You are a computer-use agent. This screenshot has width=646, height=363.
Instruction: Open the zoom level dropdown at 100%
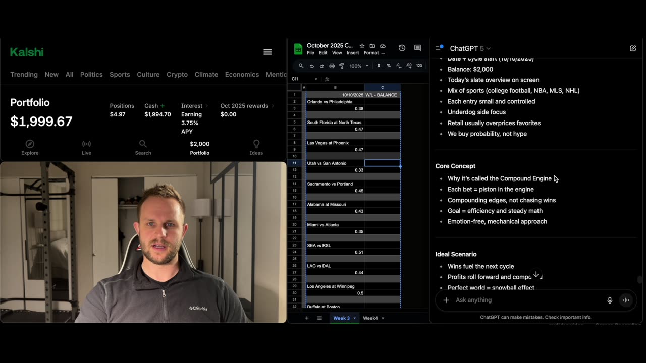point(359,66)
